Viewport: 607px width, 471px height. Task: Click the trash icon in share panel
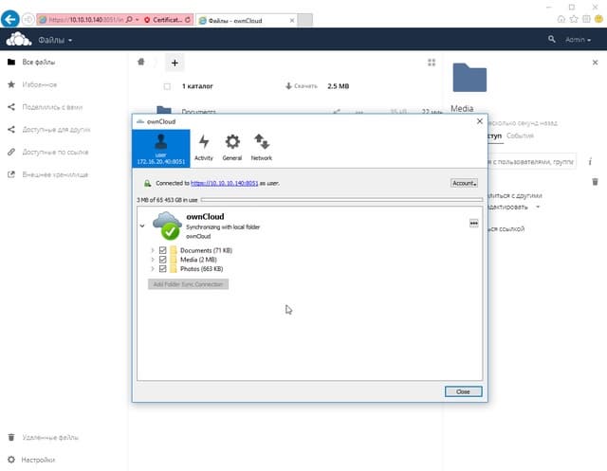point(595,181)
